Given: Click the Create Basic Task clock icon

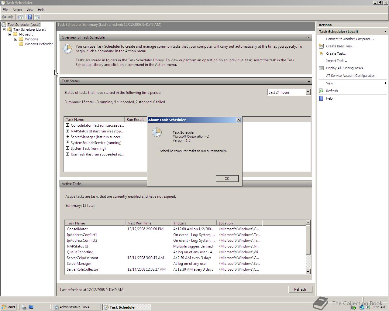Looking at the screenshot, I should point(321,46).
